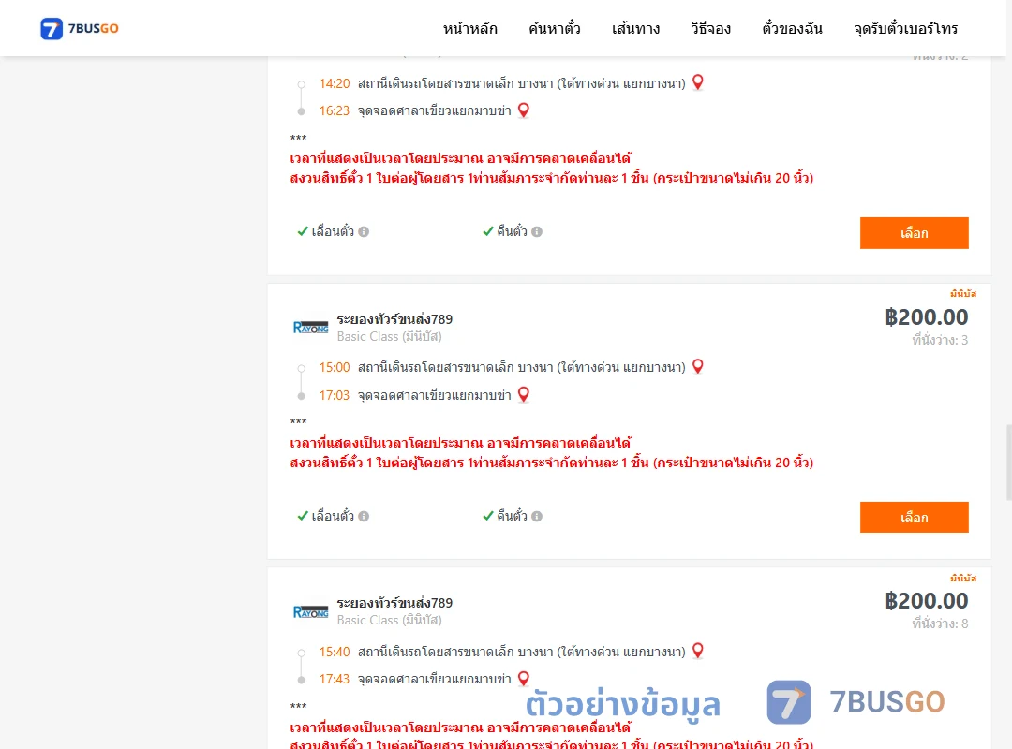Show reschedule info icon in 15:00 trip

[x=364, y=516]
